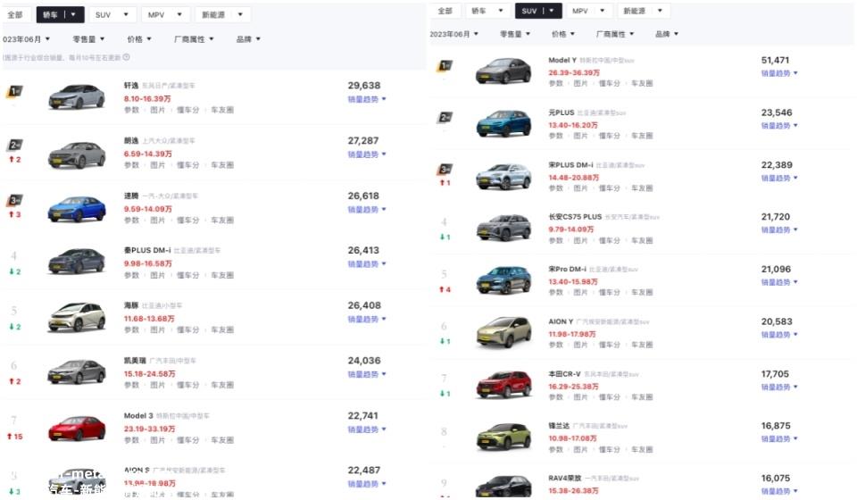857x500 pixels.
Task: Click 懂车分 link in the 速腾 row
Action: 188,221
